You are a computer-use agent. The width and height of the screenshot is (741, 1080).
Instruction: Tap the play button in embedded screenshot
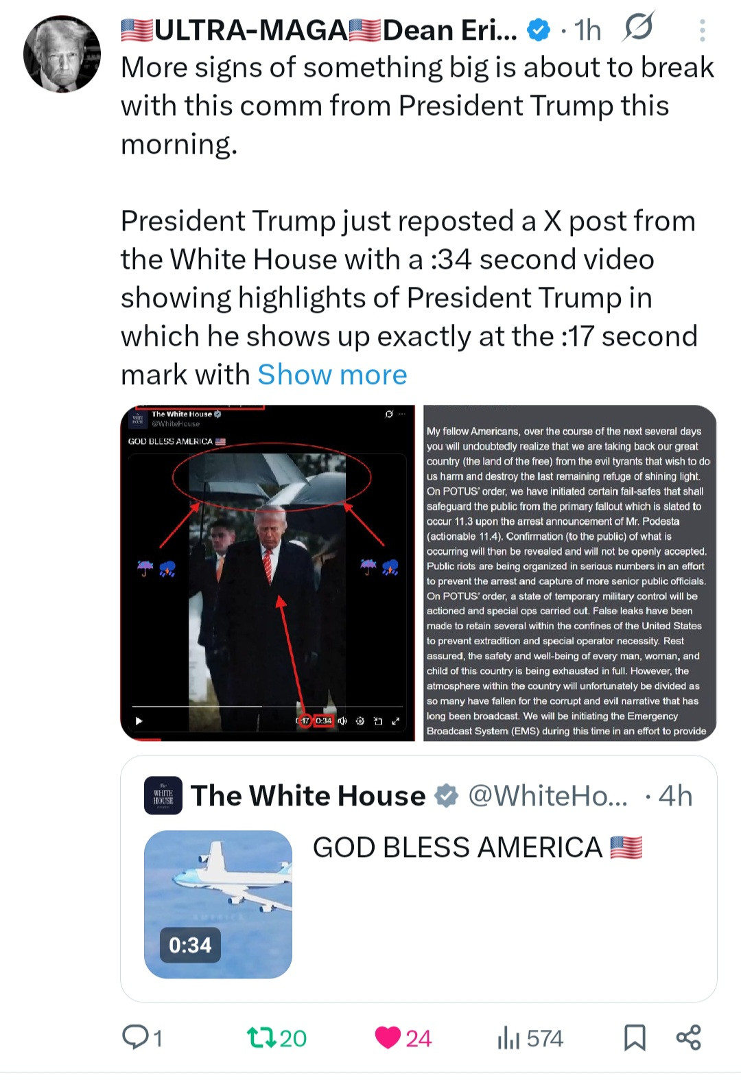coord(139,720)
